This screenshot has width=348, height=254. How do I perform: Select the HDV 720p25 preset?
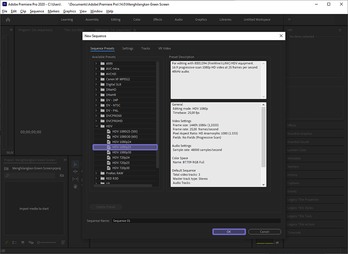[125, 163]
